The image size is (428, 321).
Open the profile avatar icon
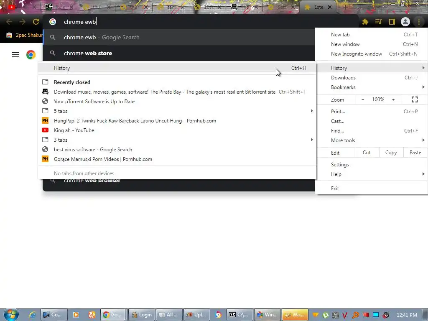[x=405, y=22]
